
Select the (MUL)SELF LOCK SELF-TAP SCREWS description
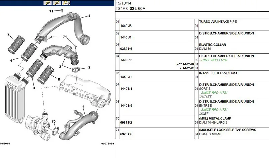[x=228, y=130]
